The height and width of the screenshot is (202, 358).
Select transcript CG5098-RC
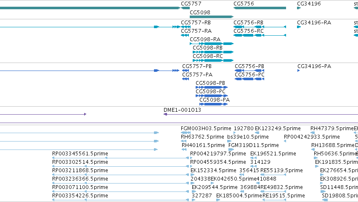tap(208, 56)
